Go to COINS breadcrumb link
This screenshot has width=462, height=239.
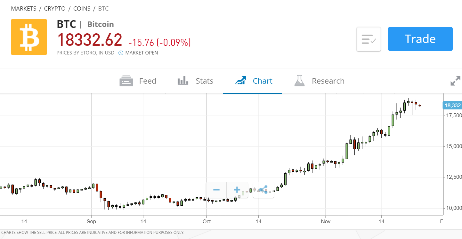[82, 9]
